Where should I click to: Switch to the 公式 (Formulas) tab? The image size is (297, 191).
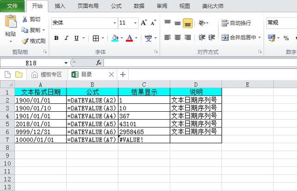click(116, 6)
